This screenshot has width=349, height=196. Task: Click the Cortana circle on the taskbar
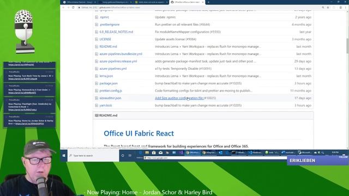123,156
